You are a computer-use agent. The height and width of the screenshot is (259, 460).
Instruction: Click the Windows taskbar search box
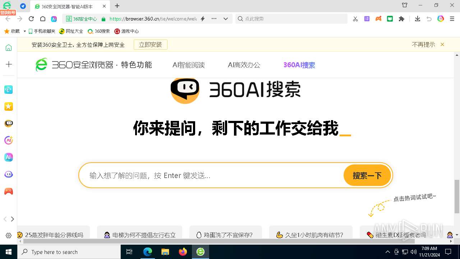pyautogui.click(x=69, y=252)
